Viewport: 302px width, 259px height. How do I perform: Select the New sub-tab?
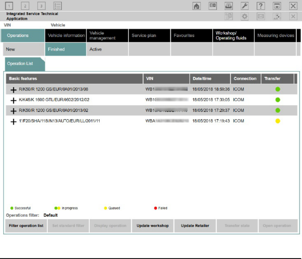[x=24, y=49]
